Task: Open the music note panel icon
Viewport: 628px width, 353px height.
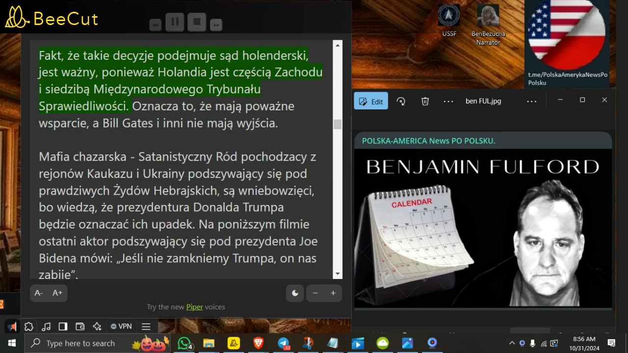Action: point(46,327)
